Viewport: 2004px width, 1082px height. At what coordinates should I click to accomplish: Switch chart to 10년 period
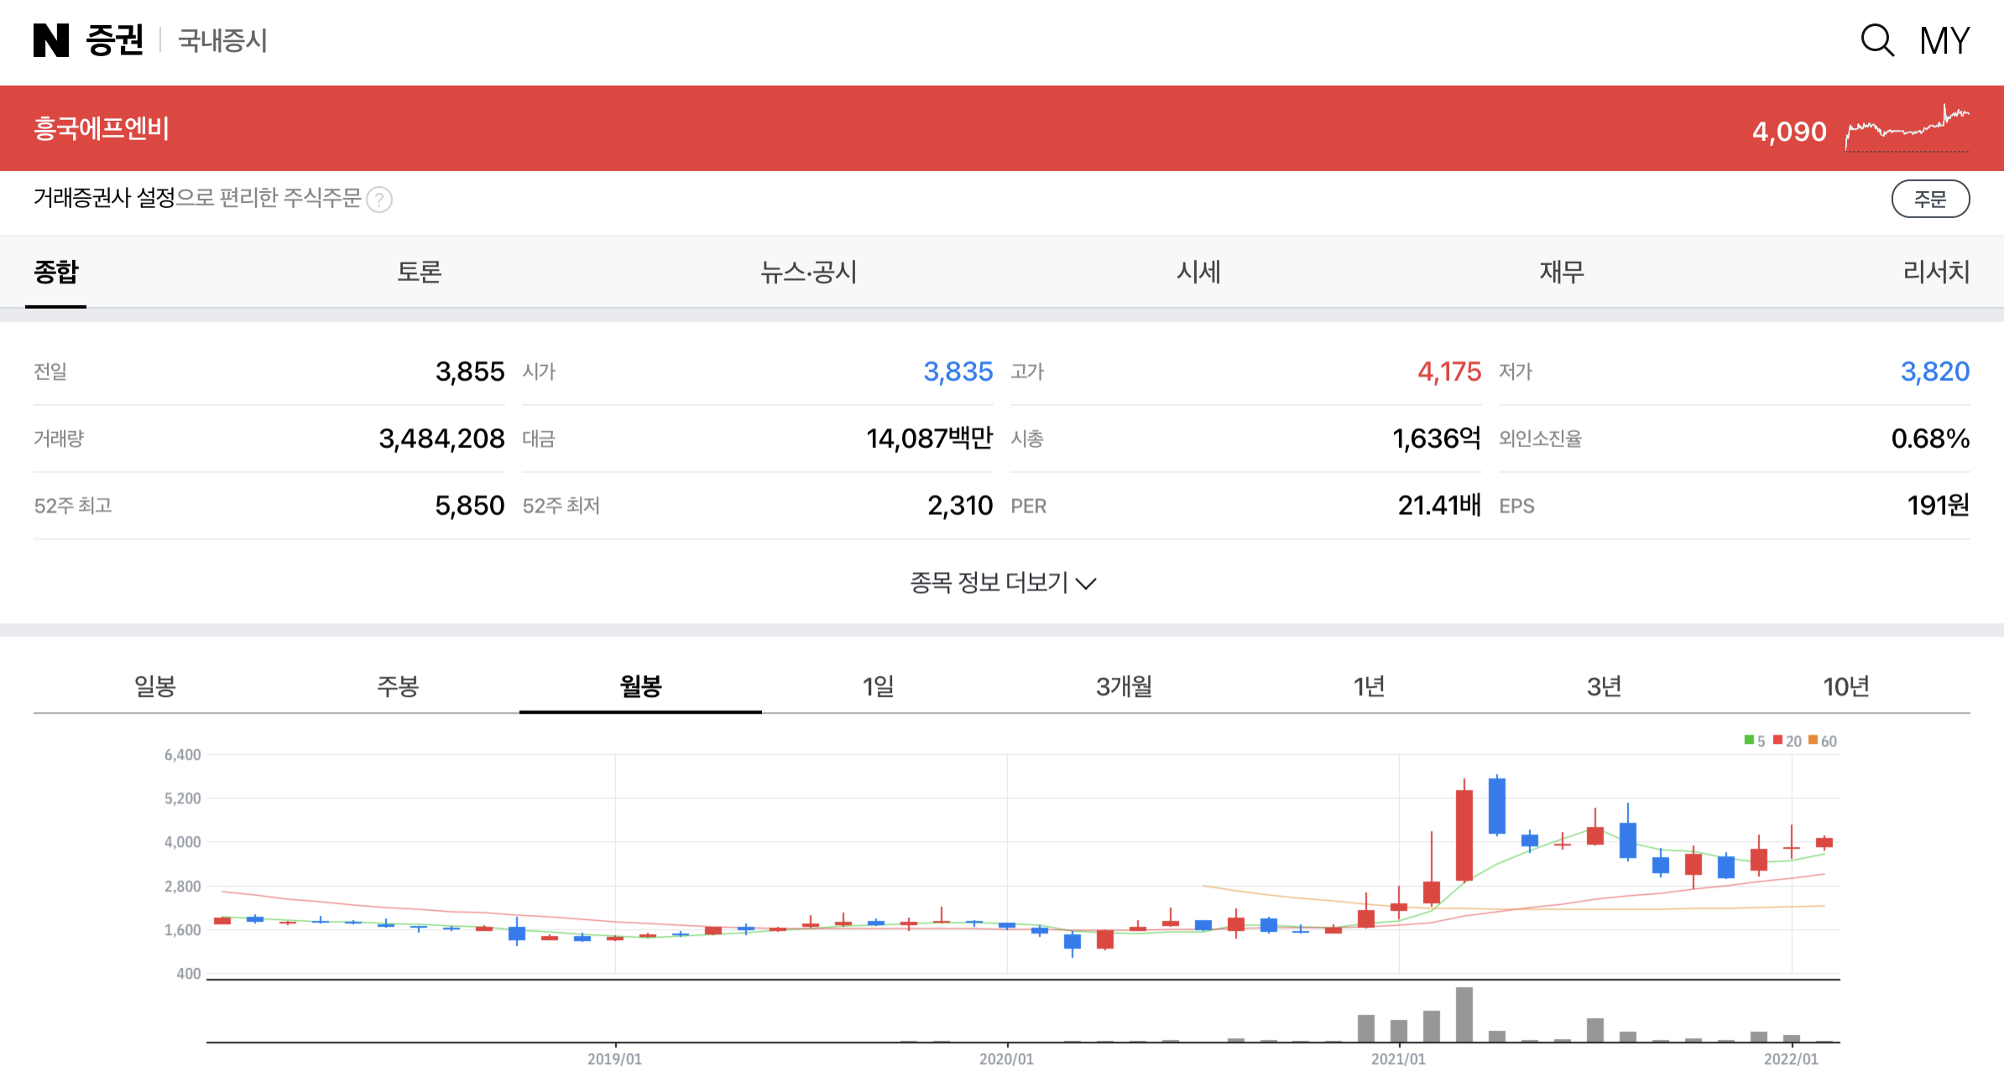1846,686
